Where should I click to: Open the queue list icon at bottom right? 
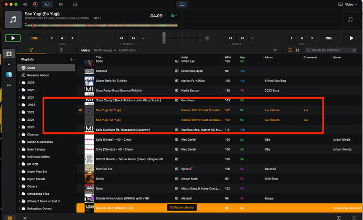click(x=354, y=218)
